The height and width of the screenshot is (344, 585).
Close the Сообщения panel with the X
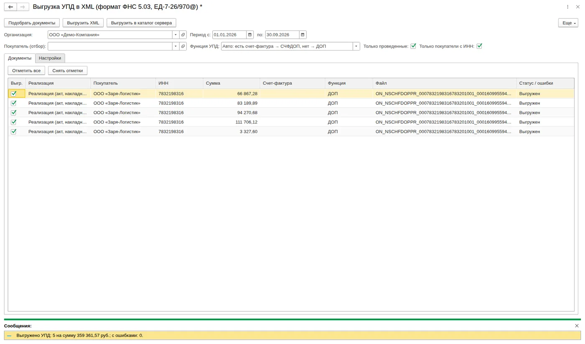click(577, 326)
